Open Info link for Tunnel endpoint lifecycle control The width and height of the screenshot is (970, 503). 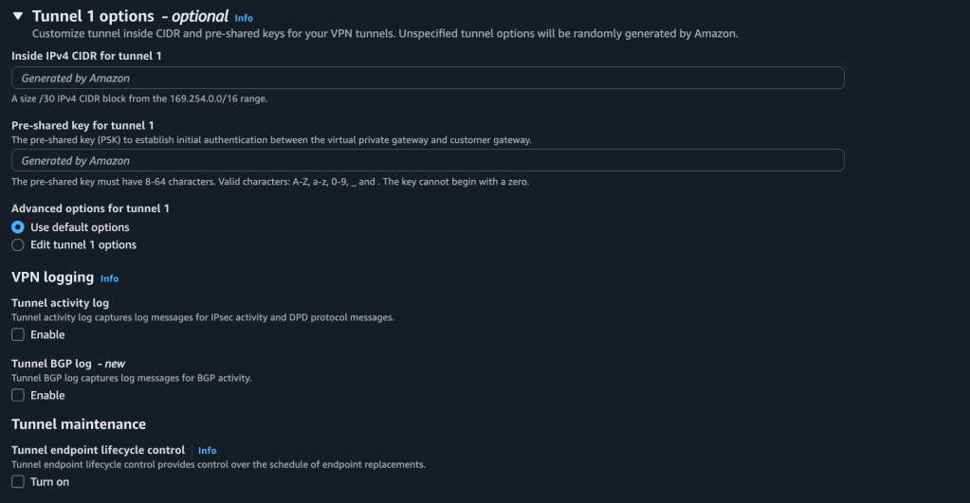207,451
